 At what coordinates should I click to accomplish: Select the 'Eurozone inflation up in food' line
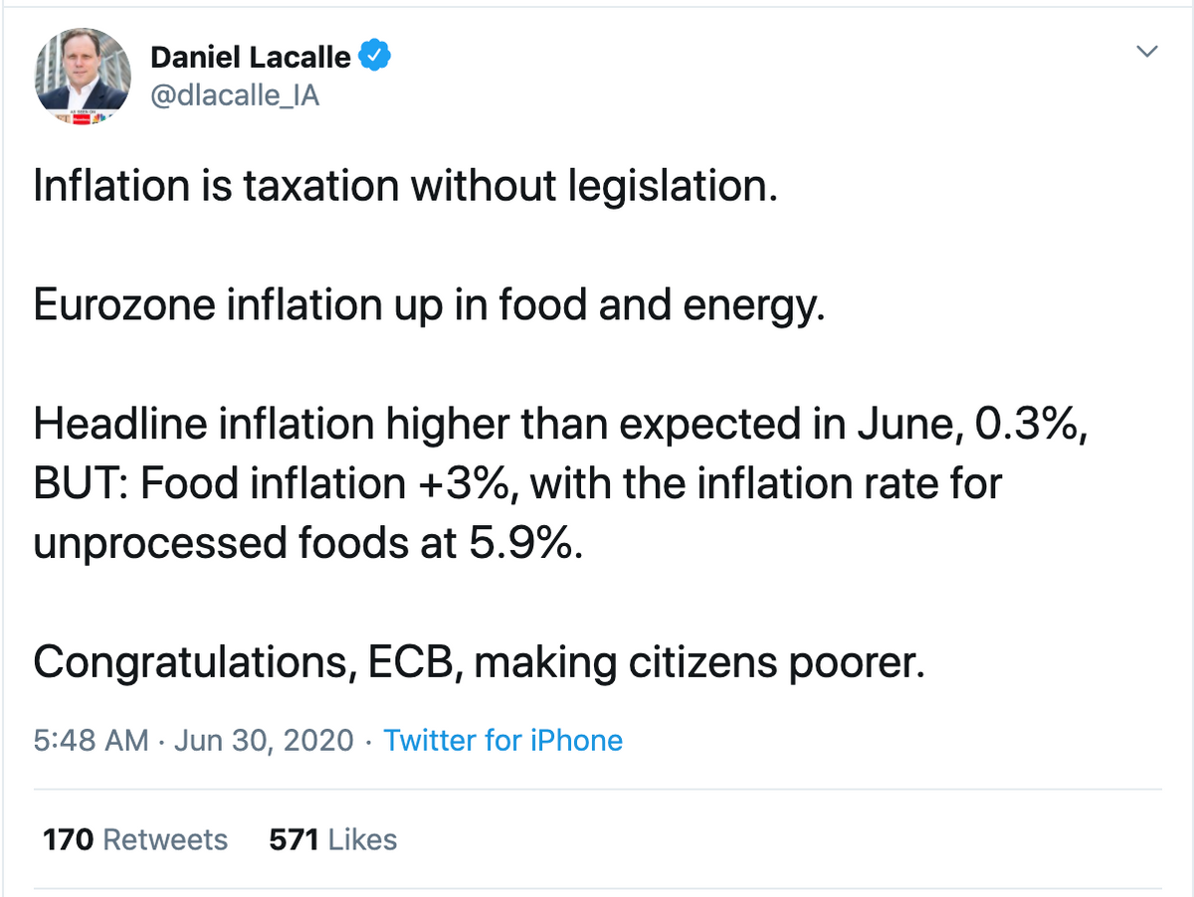pos(430,306)
